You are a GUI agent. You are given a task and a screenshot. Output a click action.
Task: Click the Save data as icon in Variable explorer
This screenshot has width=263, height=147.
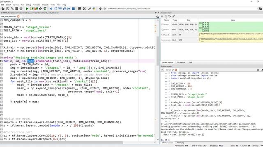(170, 16)
